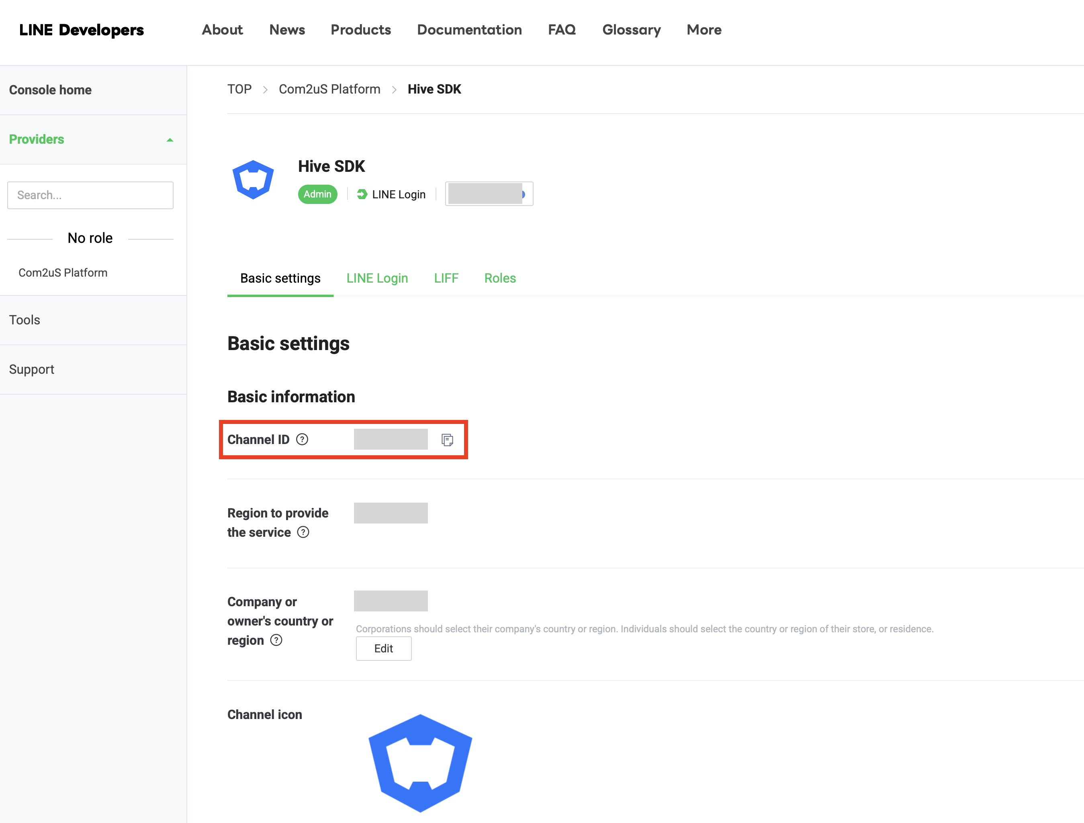1084x823 pixels.
Task: Open help for Region to provide the service
Action: click(x=303, y=532)
